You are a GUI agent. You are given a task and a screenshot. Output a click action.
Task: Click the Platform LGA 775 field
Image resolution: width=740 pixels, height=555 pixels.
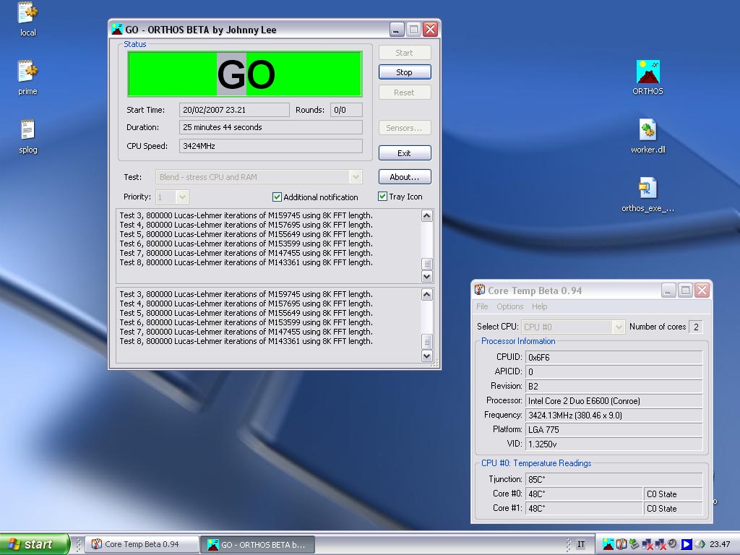point(614,429)
